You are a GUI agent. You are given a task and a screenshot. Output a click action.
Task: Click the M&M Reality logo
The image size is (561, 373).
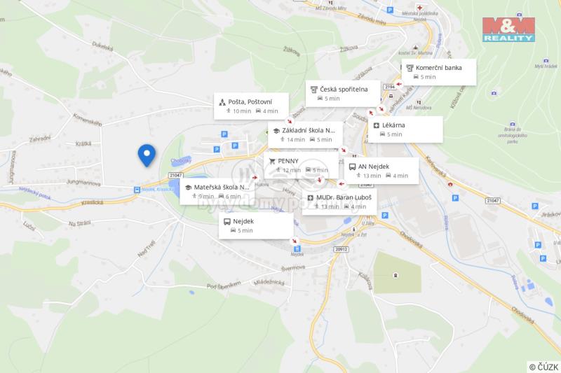click(x=508, y=29)
